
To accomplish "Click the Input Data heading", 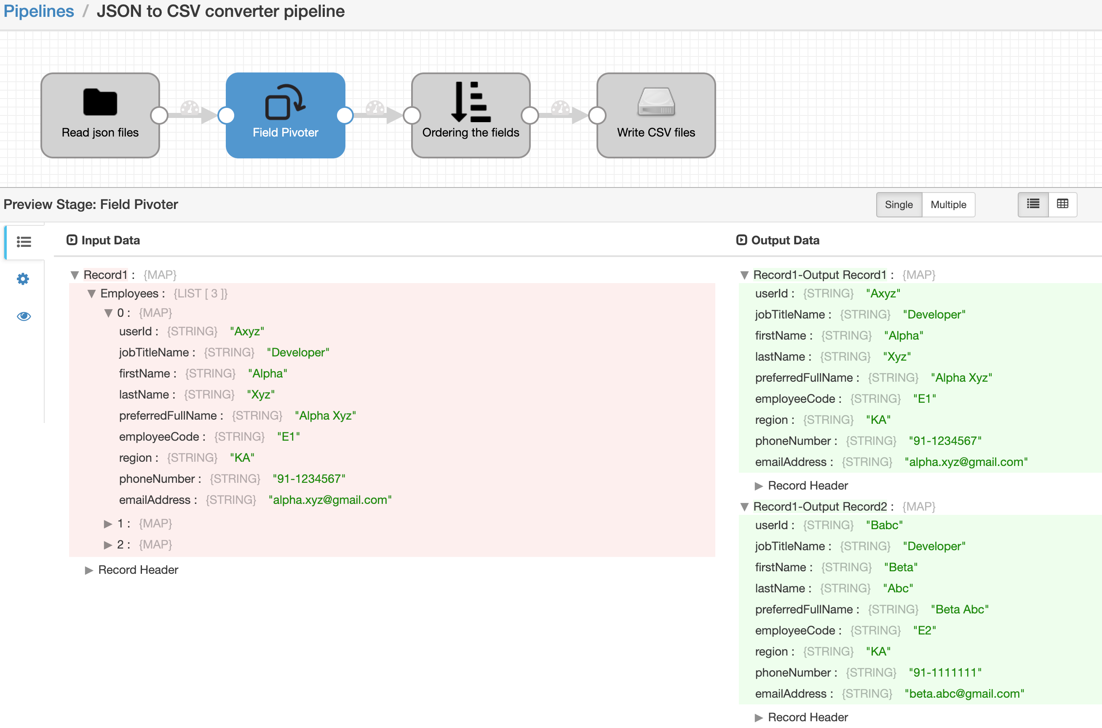I will click(x=110, y=240).
